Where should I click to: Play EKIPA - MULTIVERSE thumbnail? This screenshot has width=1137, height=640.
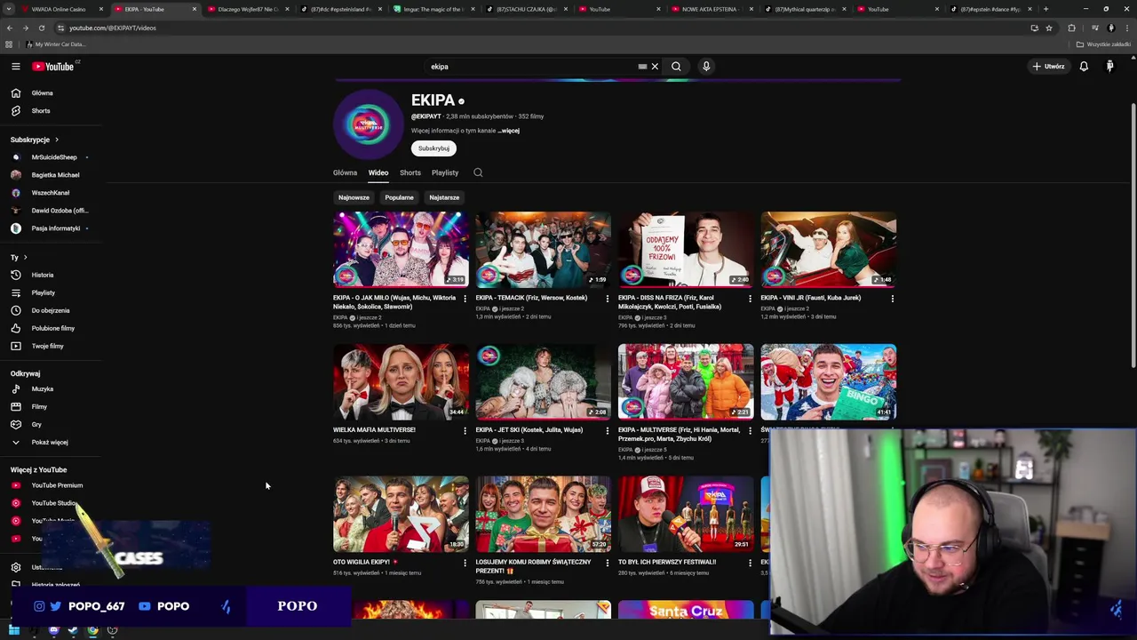pos(686,381)
